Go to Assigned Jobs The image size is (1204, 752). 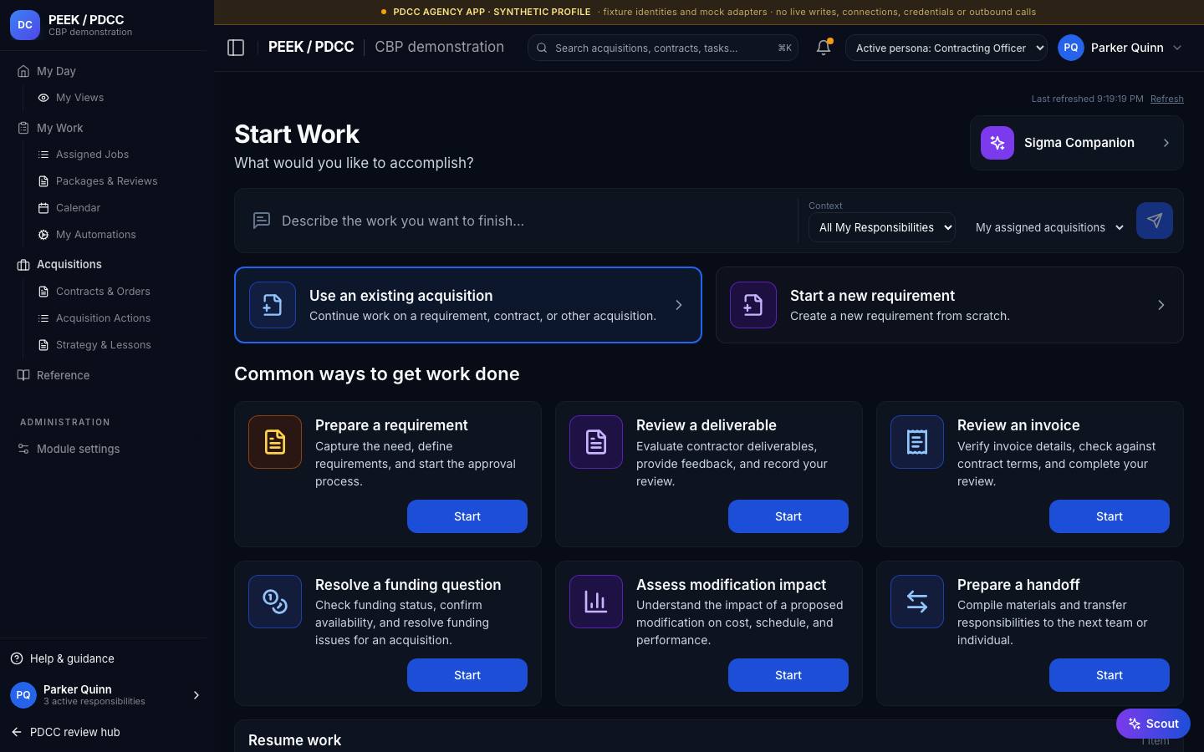pyautogui.click(x=92, y=155)
